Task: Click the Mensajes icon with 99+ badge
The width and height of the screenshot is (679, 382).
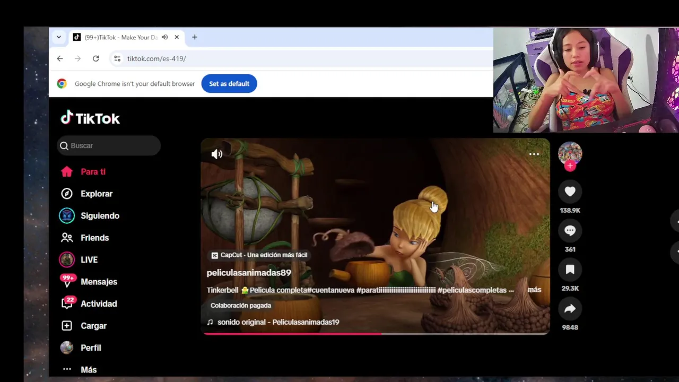Action: 67,281
